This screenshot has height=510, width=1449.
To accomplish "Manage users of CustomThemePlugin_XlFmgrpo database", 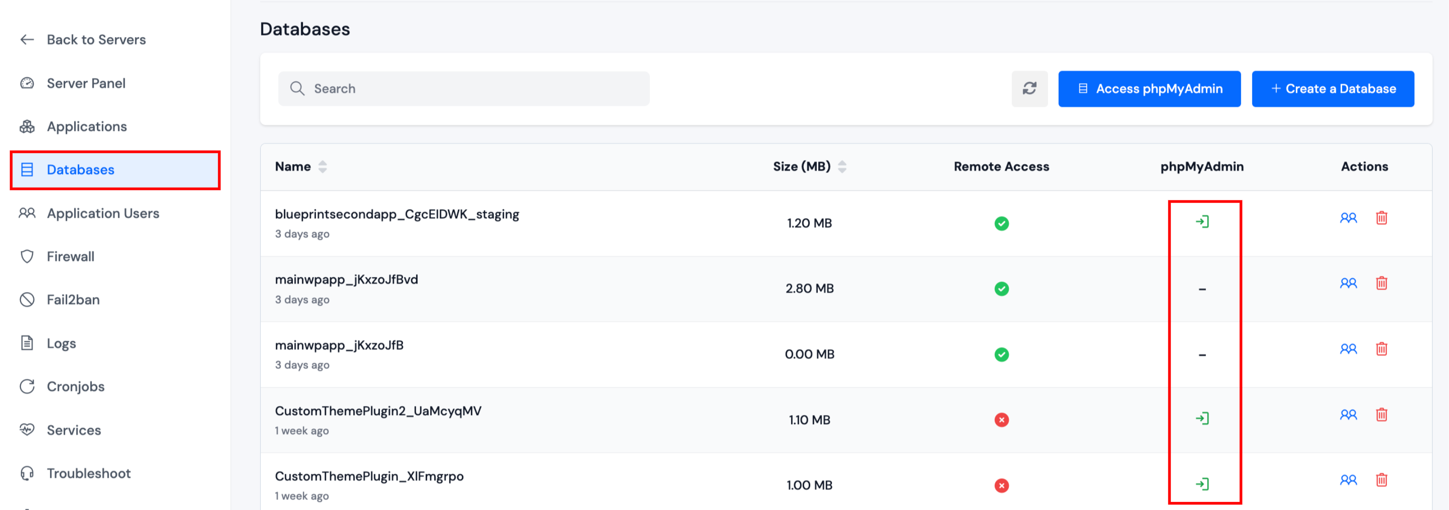I will [x=1348, y=480].
